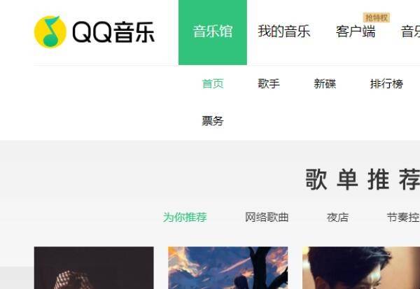420x289 pixels.
Task: Open the blue sky tree illustration playlist cover
Action: coord(228,268)
